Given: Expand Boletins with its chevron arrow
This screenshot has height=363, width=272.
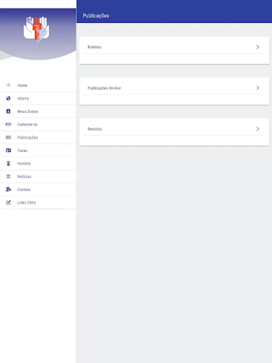Looking at the screenshot, I should (257, 47).
